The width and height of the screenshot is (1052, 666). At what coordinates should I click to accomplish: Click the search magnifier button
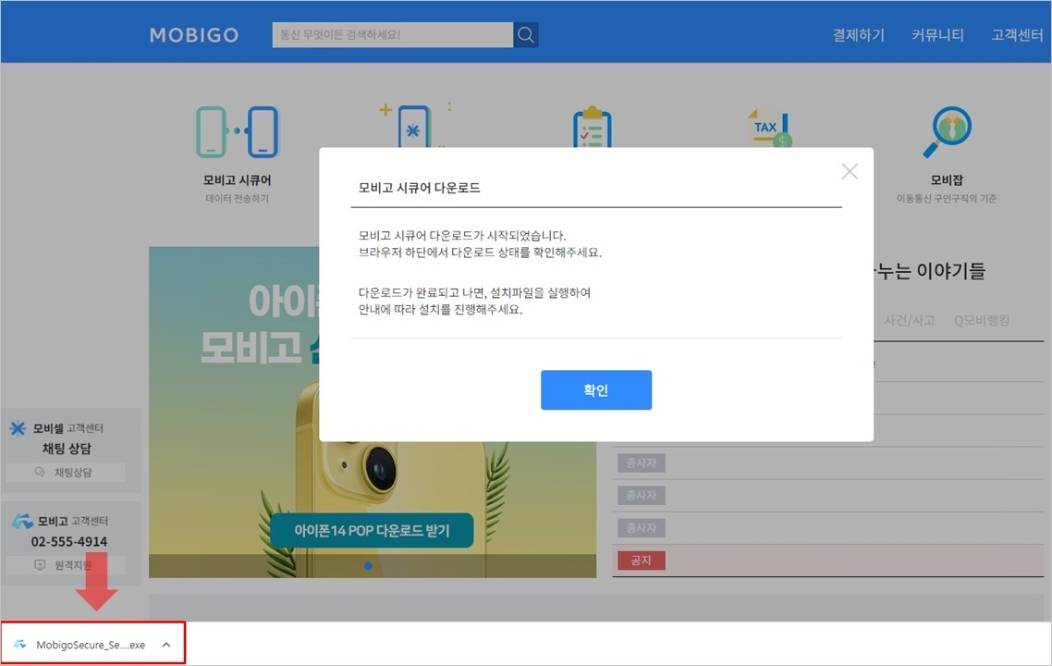coord(526,35)
